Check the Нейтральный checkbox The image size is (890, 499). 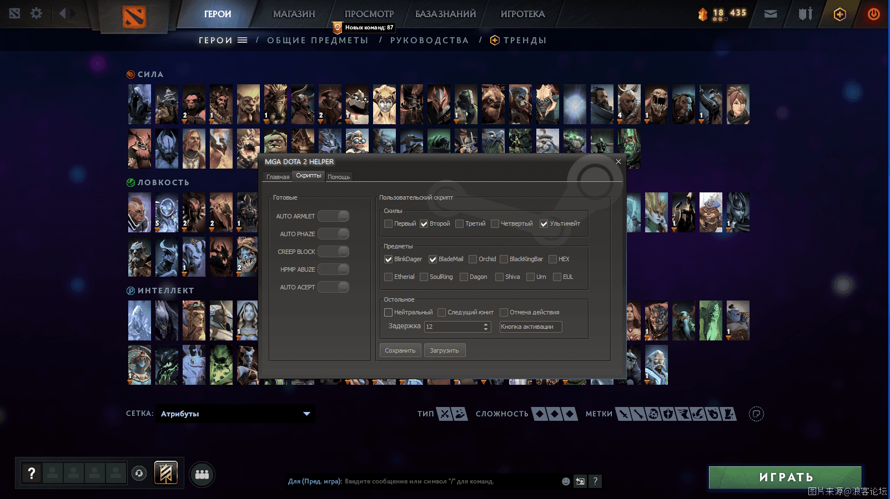coord(389,313)
